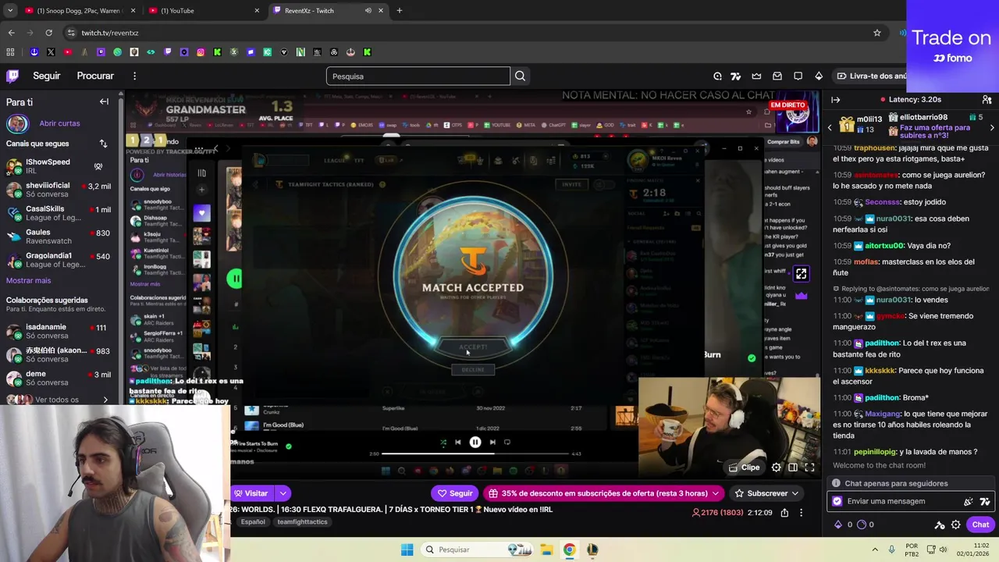Open browser tab search dropdown
This screenshot has width=999, height=562.
10,11
